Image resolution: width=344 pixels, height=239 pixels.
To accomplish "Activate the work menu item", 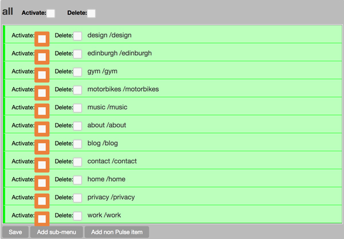I will click(42, 218).
